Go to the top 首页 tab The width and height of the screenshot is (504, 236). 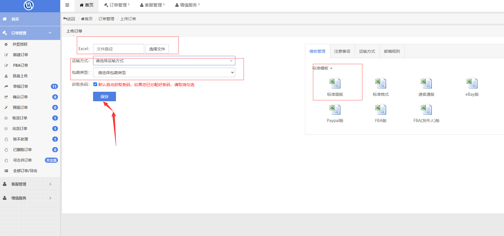[87, 5]
